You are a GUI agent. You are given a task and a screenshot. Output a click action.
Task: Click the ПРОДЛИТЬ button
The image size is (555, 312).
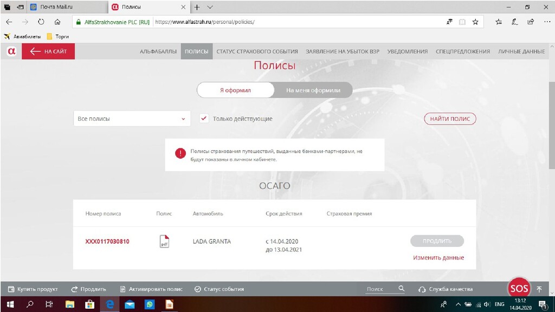pos(437,241)
